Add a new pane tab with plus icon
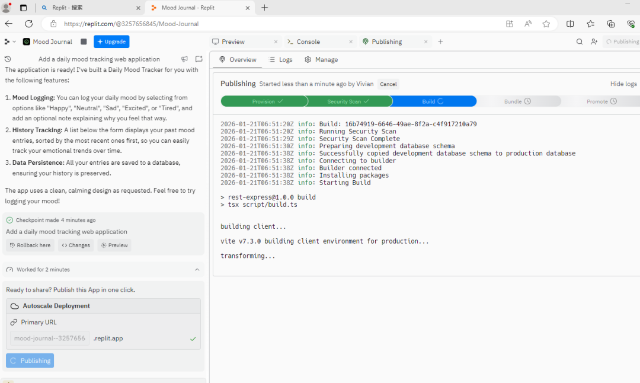 (x=440, y=42)
